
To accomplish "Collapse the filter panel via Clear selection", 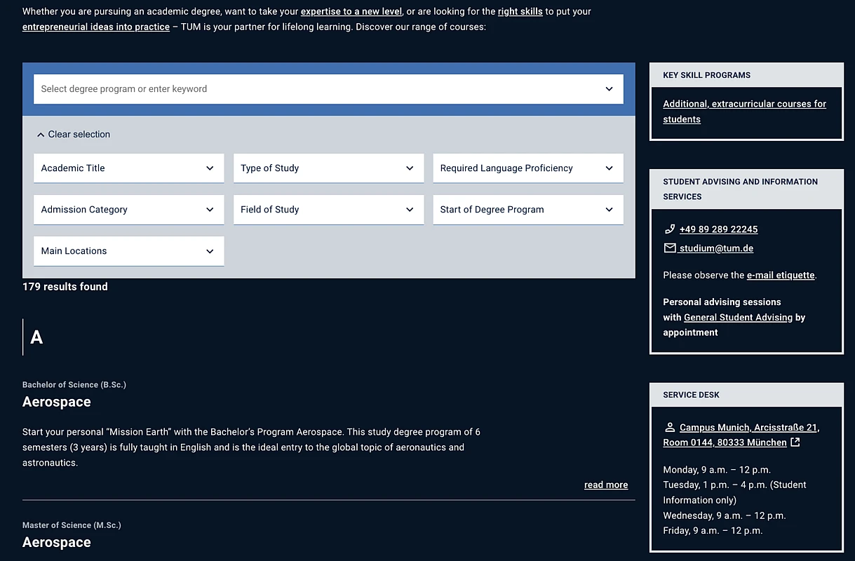I will (79, 134).
